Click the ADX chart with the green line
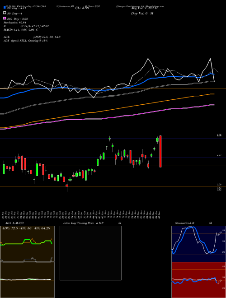Screen dimensions: 226x298 [27, 244]
